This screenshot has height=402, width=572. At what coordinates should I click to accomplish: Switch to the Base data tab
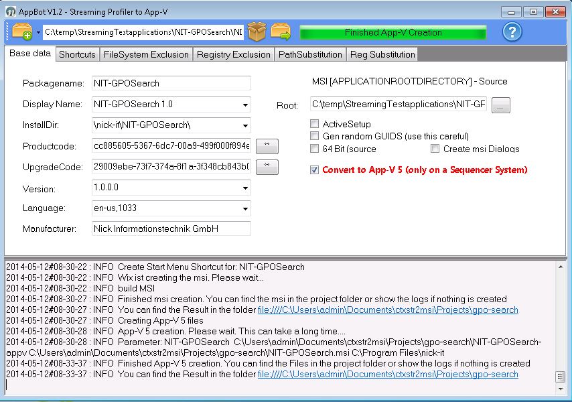pos(30,54)
